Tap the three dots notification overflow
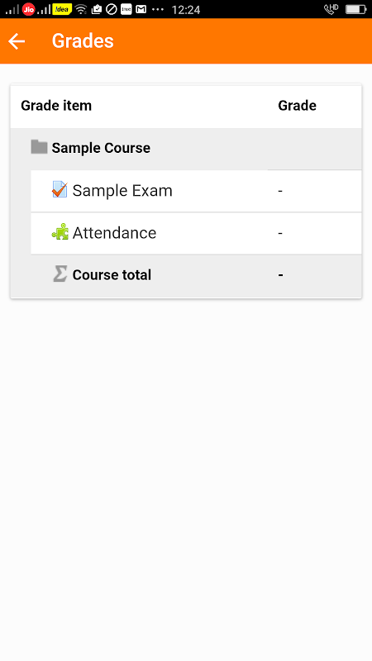 click(x=158, y=9)
